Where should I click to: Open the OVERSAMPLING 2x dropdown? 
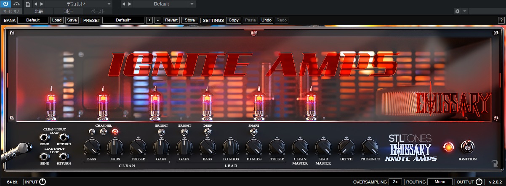click(395, 182)
